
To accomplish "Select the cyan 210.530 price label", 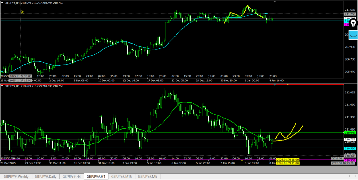I will tap(350, 148).
